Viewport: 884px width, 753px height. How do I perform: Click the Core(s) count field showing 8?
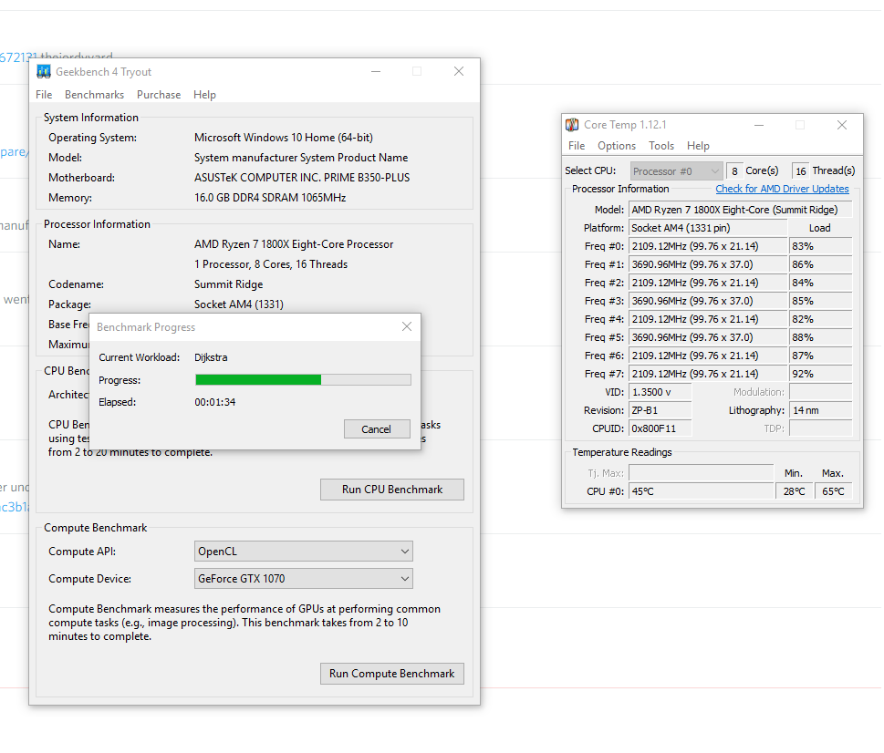[734, 170]
